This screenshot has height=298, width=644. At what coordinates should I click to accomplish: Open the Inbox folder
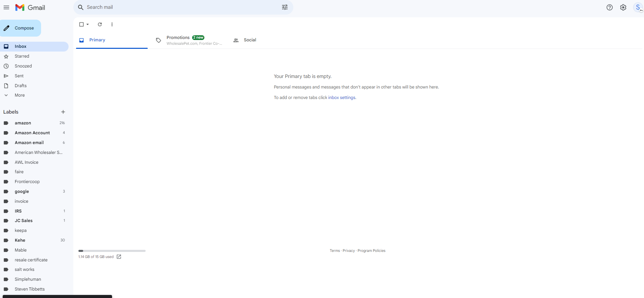coord(34,46)
